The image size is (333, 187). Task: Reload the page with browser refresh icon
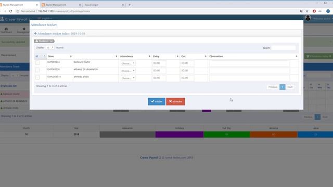point(10,11)
